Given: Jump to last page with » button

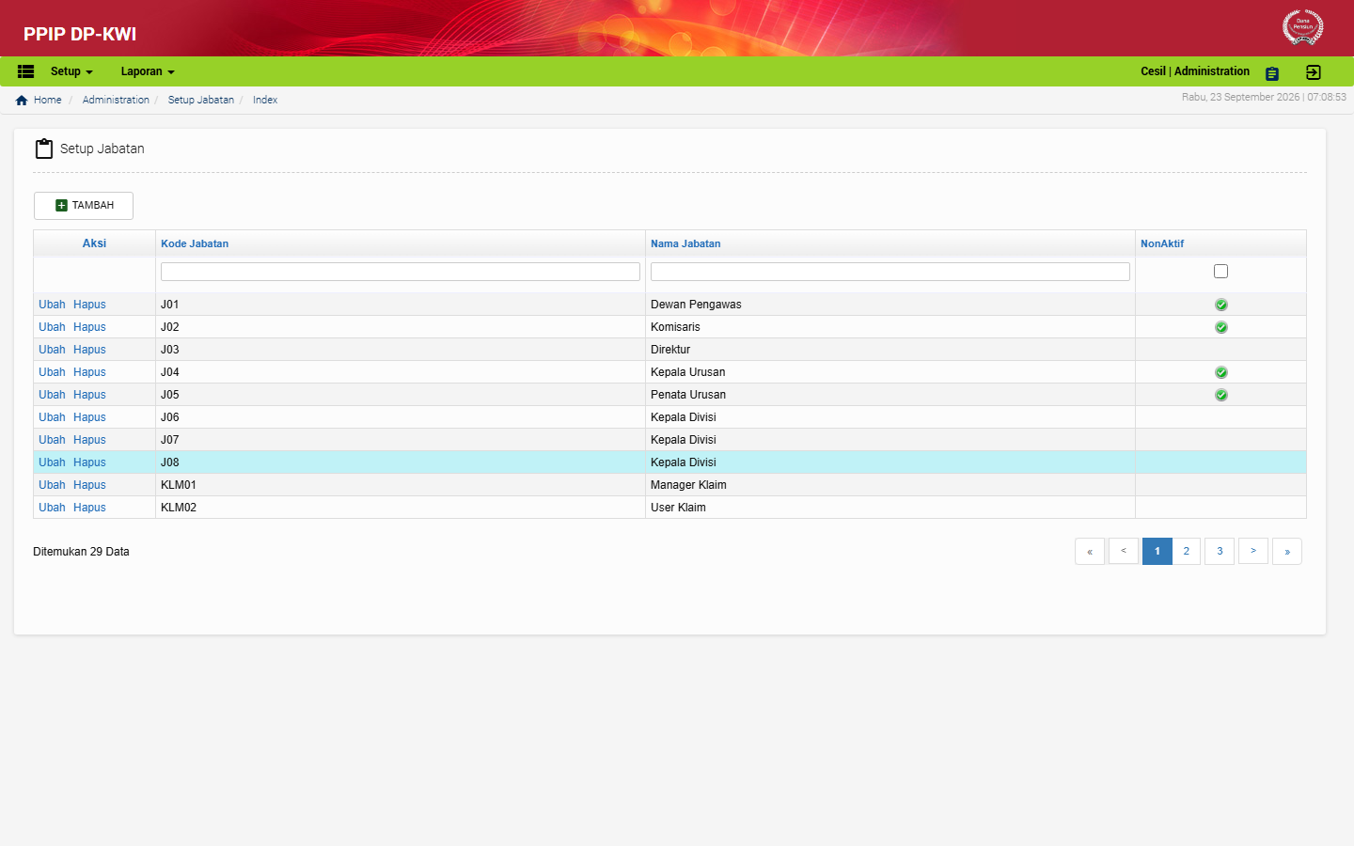Looking at the screenshot, I should click(x=1287, y=552).
